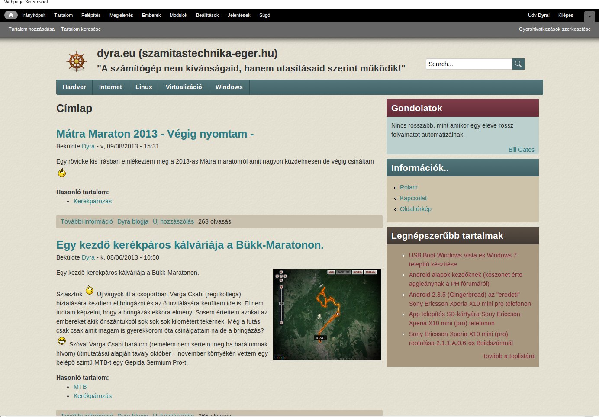Click the Dyra username in the toolbar
599x417 pixels.
(543, 15)
